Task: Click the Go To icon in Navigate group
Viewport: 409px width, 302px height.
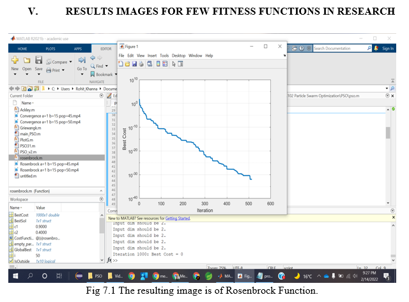Action: click(x=82, y=60)
